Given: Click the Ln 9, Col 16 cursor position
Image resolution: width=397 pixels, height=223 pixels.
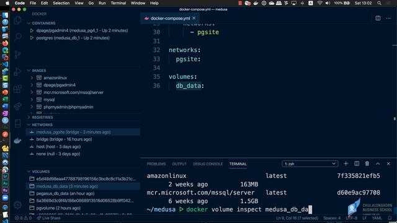Looking at the screenshot, I should [x=297, y=218].
